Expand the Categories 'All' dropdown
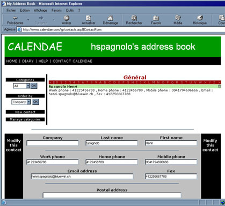The image size is (225, 206). tap(28, 86)
